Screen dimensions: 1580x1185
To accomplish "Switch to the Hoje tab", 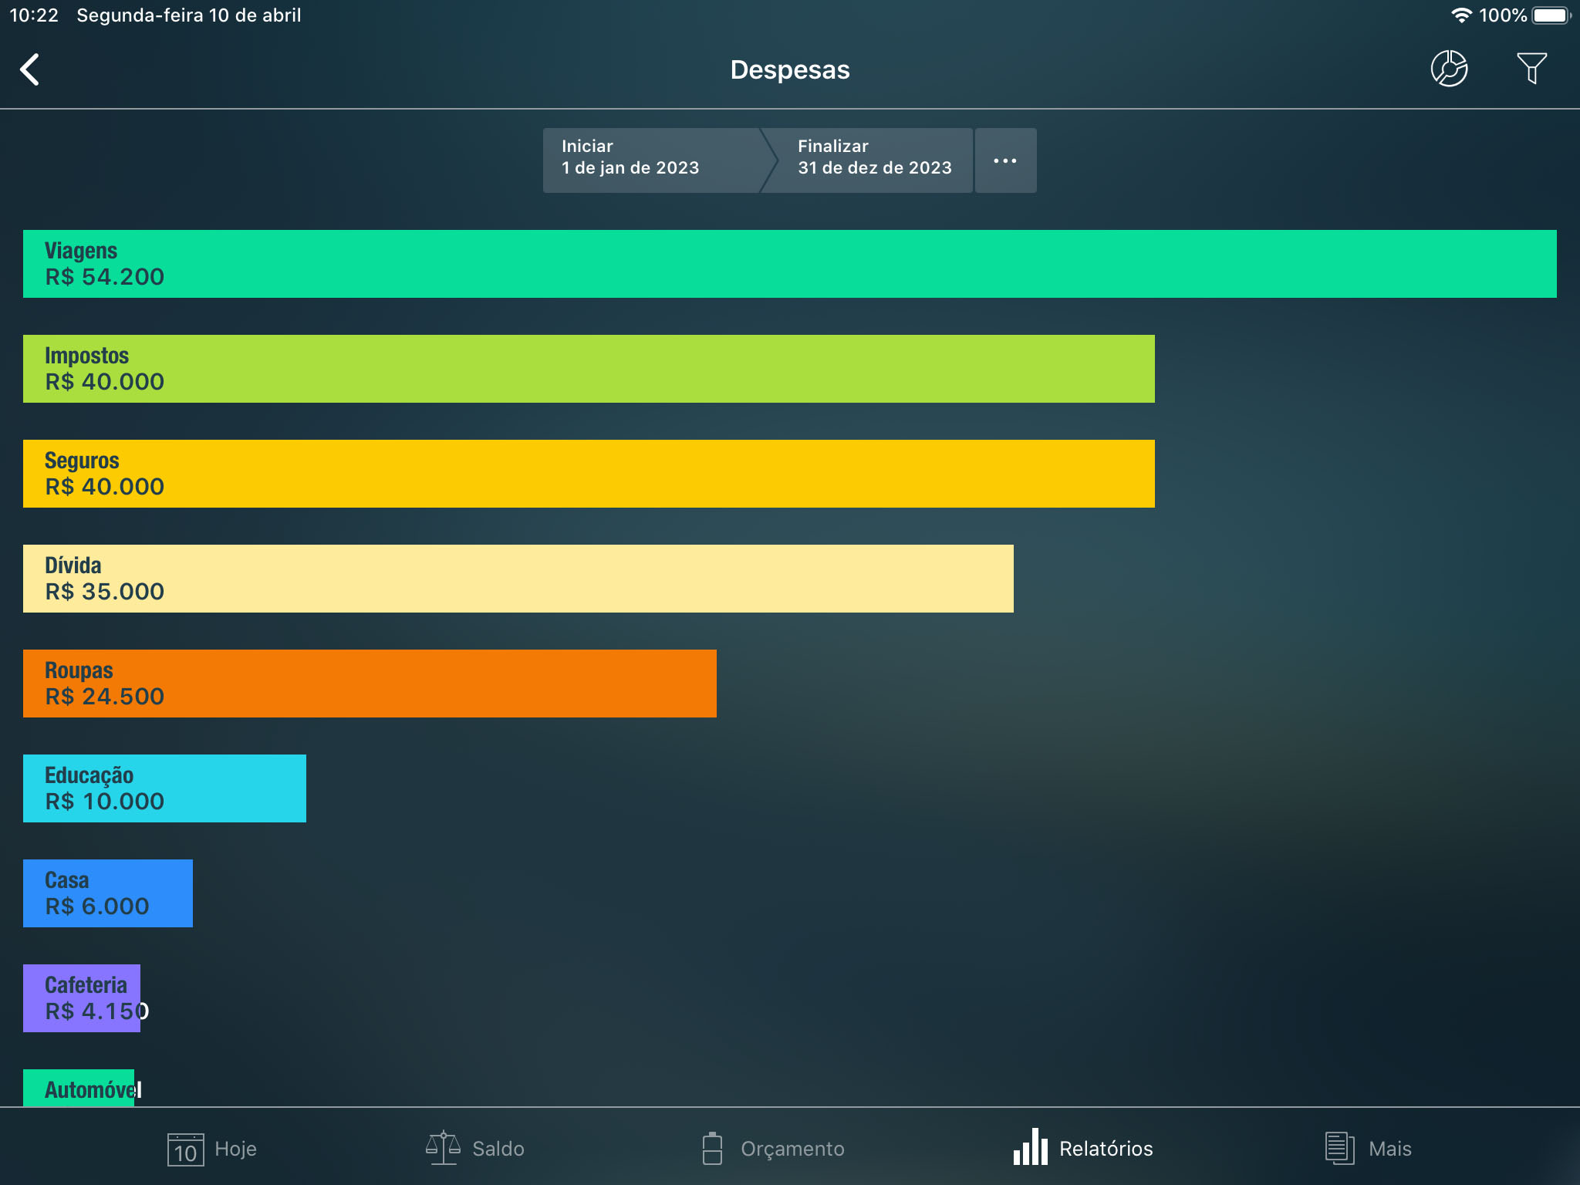I will click(x=211, y=1149).
